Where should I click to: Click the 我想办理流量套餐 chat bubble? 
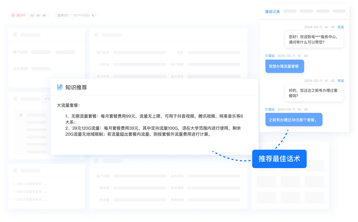[x=284, y=66]
